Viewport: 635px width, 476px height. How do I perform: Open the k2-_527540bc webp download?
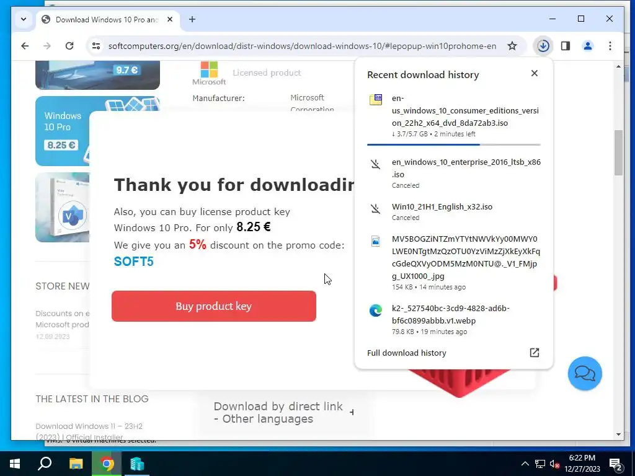tap(453, 319)
